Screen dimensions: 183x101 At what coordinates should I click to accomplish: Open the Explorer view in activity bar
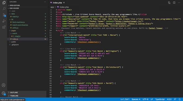point(4,3)
